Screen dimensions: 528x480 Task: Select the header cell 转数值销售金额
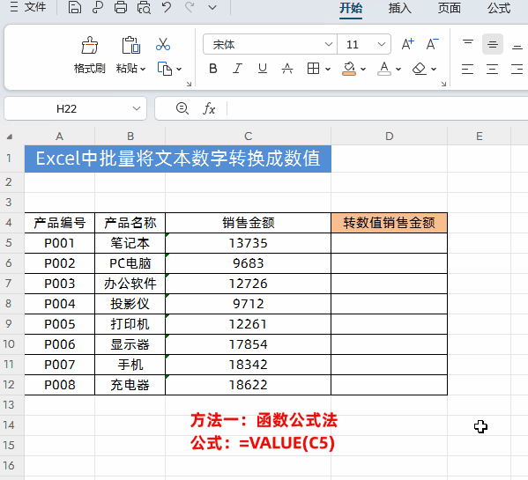(x=390, y=223)
